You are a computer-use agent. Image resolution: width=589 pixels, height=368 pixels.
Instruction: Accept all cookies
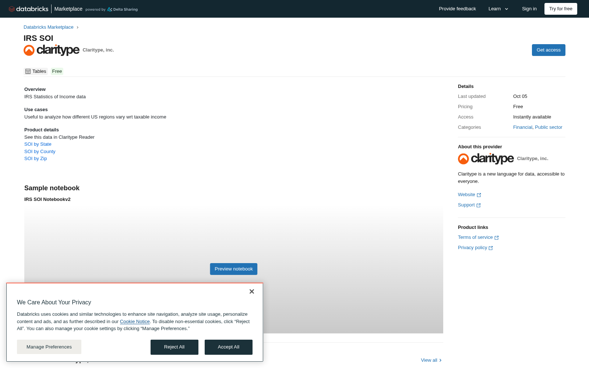(229, 347)
